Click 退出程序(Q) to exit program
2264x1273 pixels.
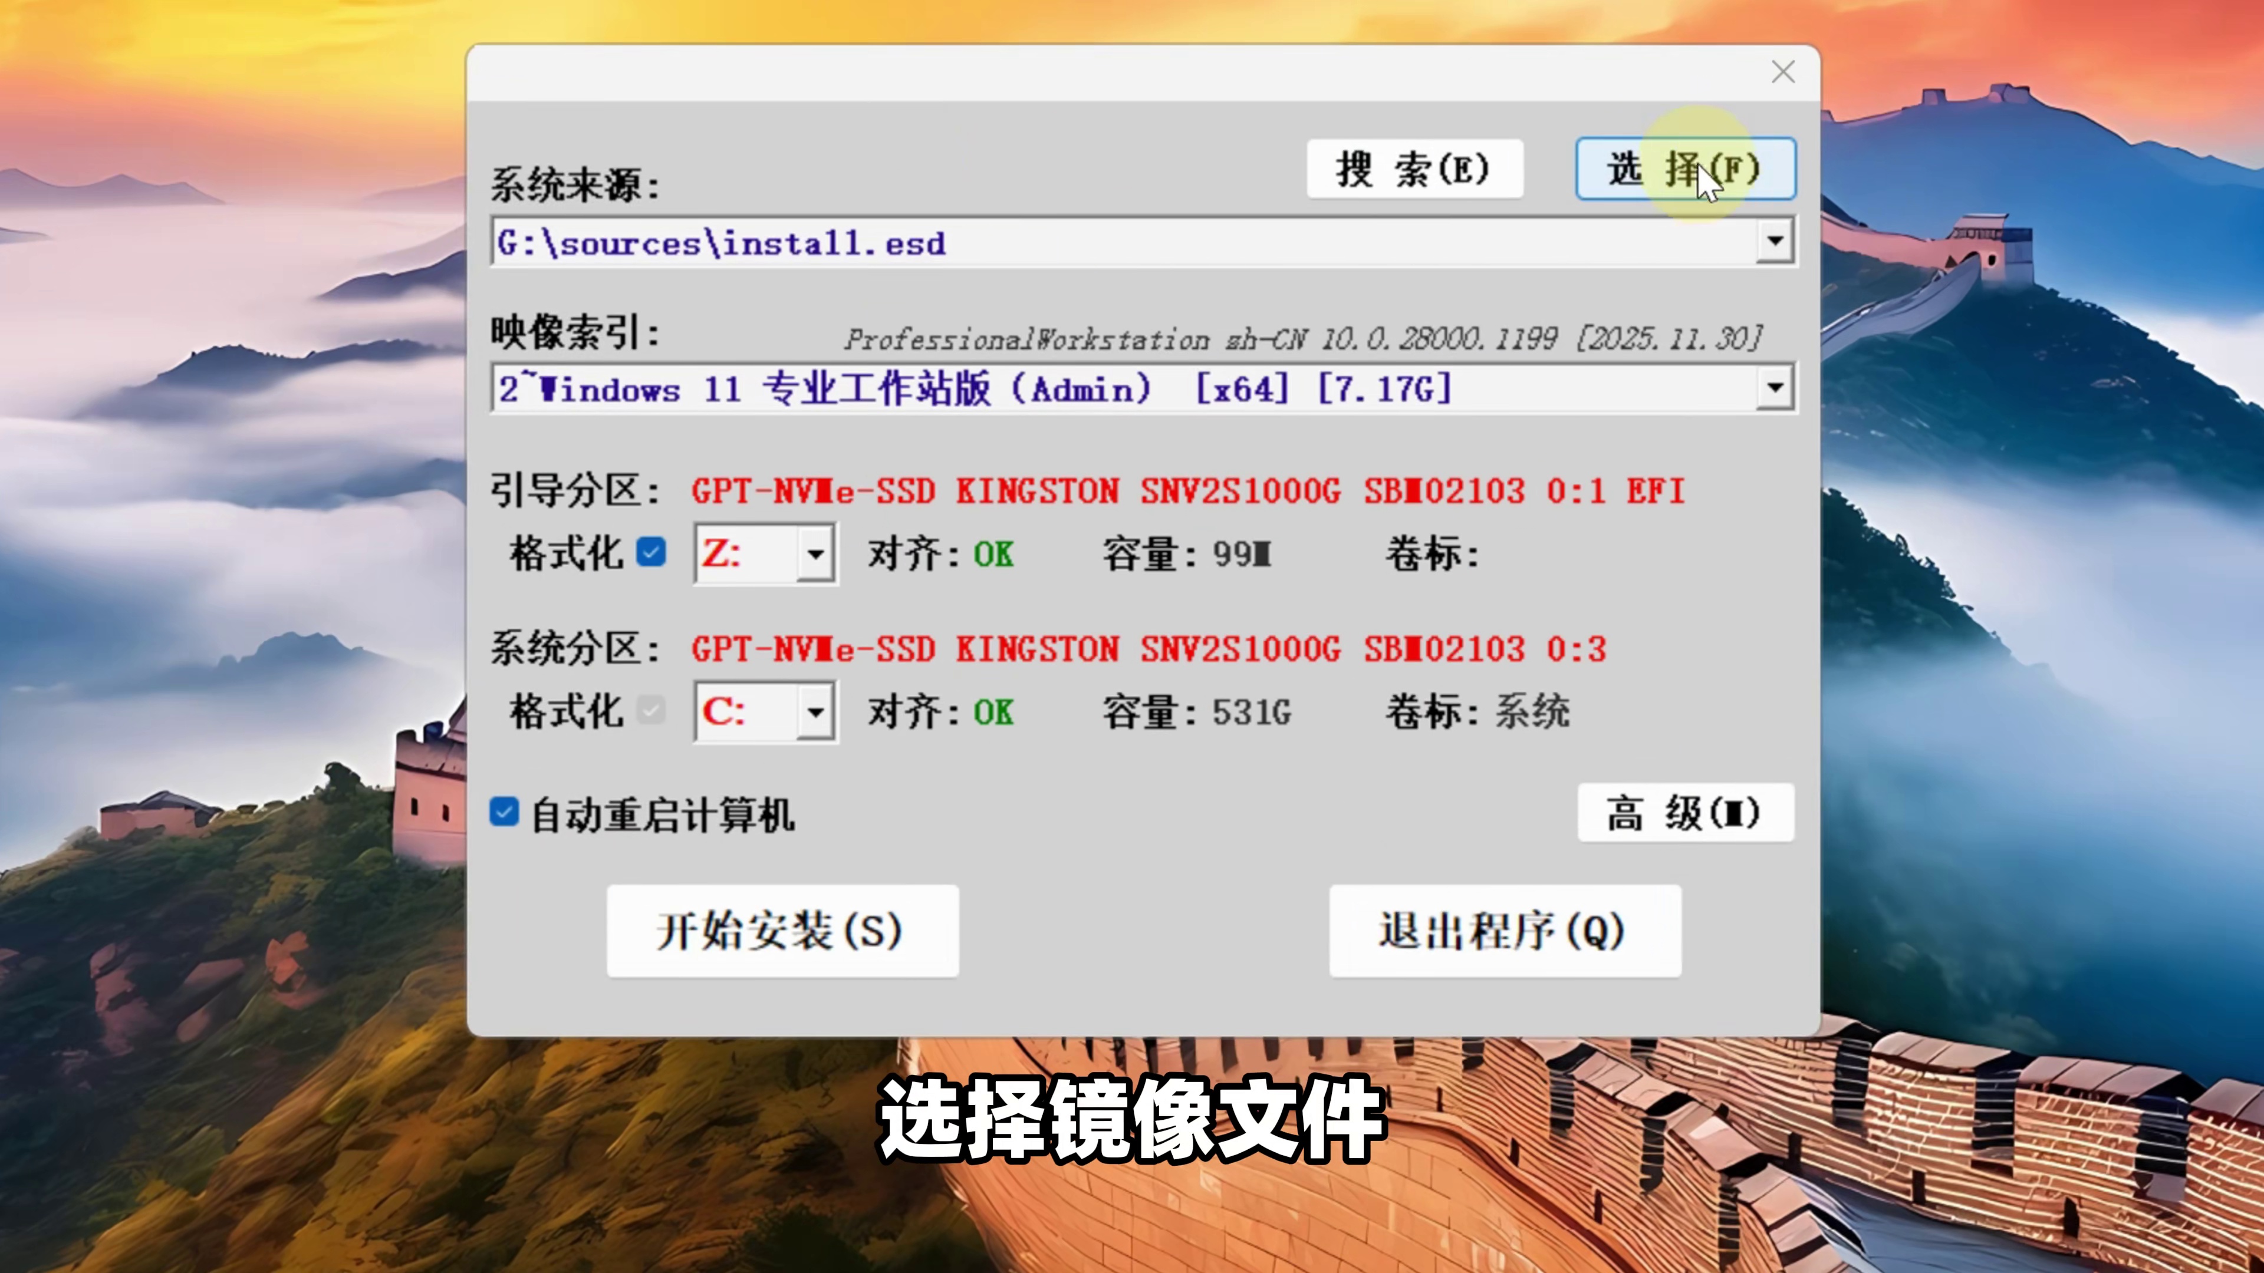[1504, 931]
